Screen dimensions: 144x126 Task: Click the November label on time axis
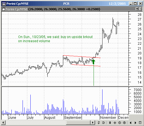click(x=108, y=118)
